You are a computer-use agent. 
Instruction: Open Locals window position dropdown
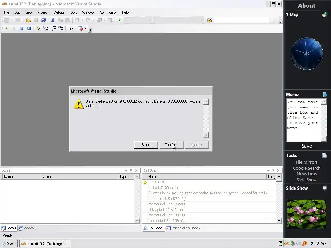[126, 170]
